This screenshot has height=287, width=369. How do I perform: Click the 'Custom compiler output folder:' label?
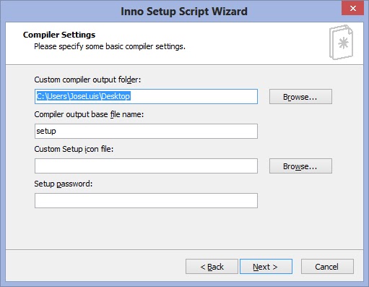click(x=87, y=80)
